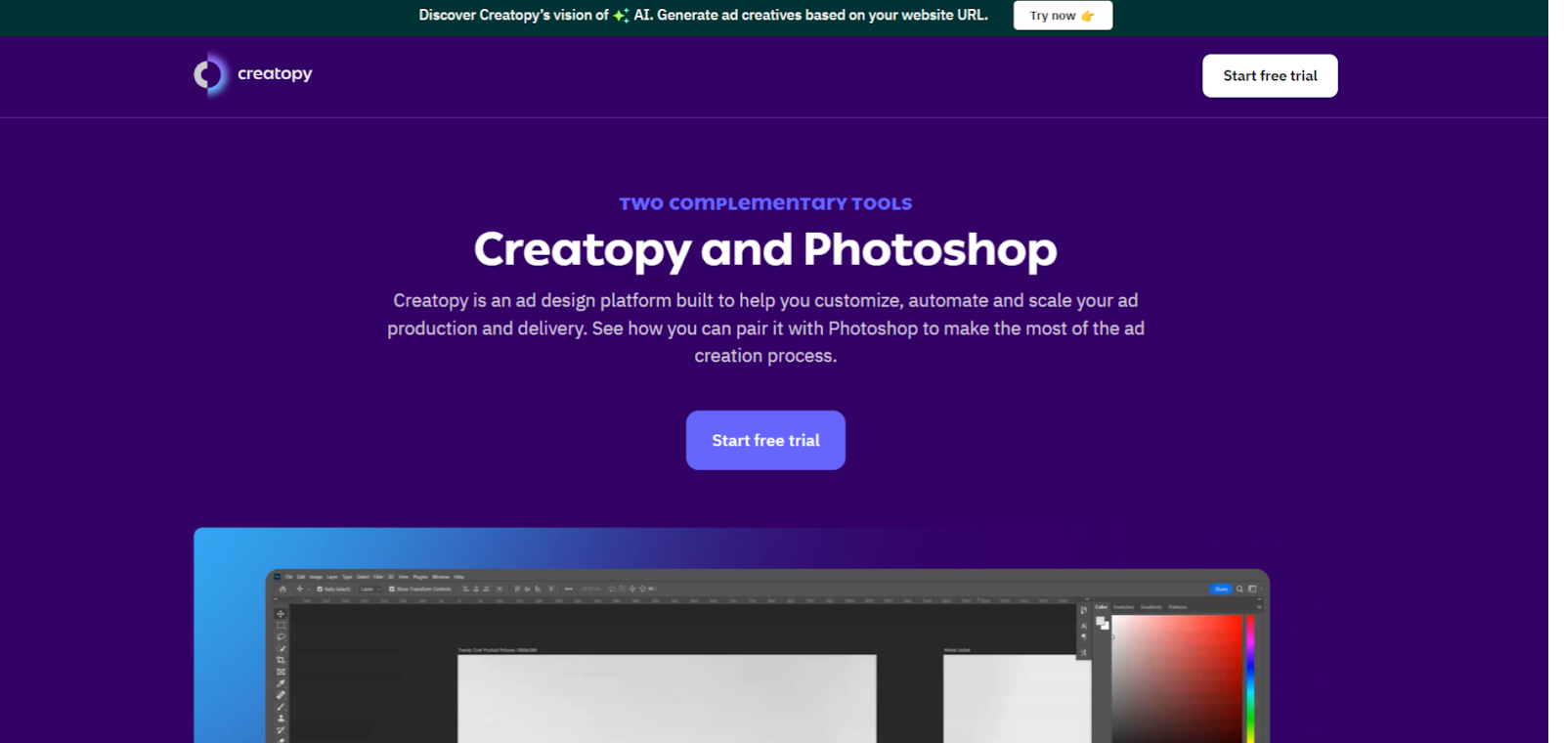Screen dimensions: 1564x743
Task: Select the Rectangular Marquee tool
Action: point(281,625)
